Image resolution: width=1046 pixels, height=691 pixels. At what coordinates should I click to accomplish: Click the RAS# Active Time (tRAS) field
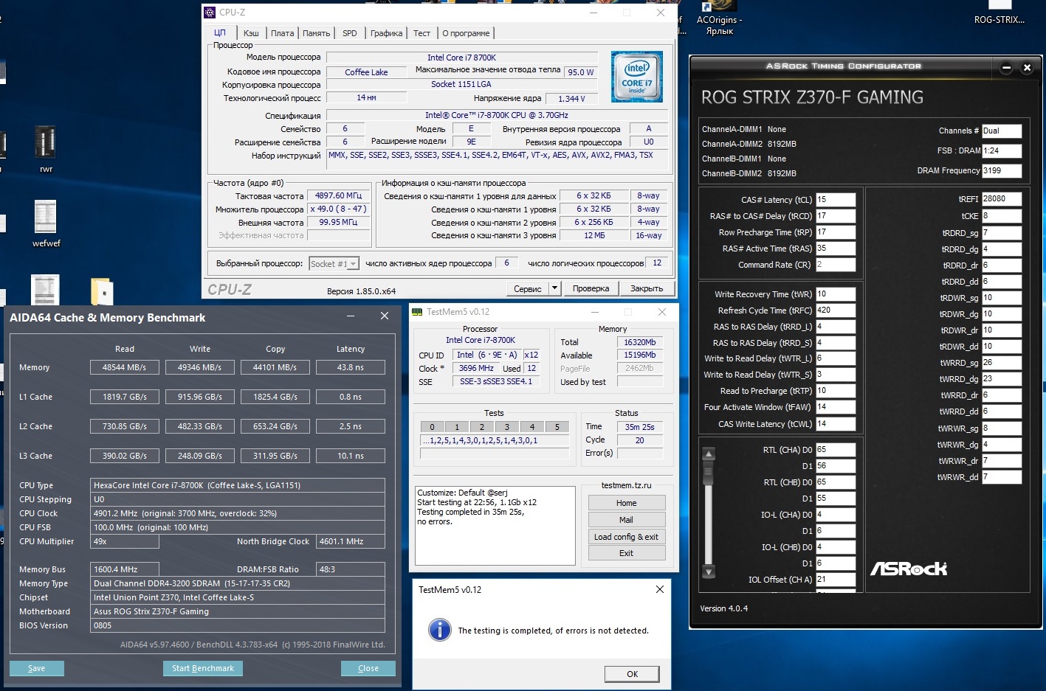[836, 249]
